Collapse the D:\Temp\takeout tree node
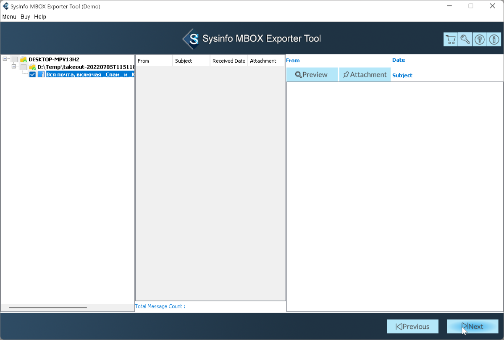The width and height of the screenshot is (504, 340). click(14, 66)
